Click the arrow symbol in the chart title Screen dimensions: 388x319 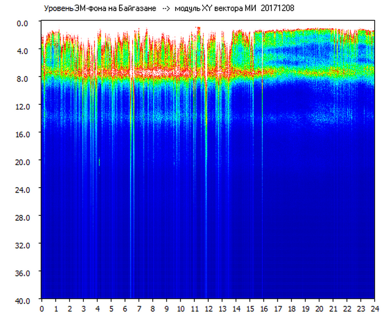(166, 9)
